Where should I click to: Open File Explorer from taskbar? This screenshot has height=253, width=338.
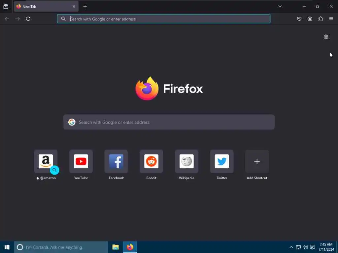(x=116, y=247)
